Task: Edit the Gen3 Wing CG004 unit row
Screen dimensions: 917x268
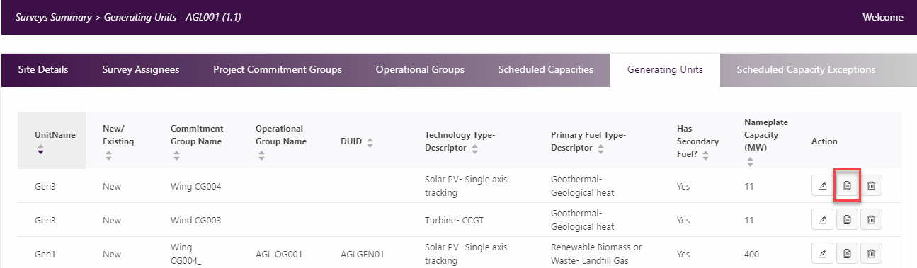Action: click(x=823, y=186)
